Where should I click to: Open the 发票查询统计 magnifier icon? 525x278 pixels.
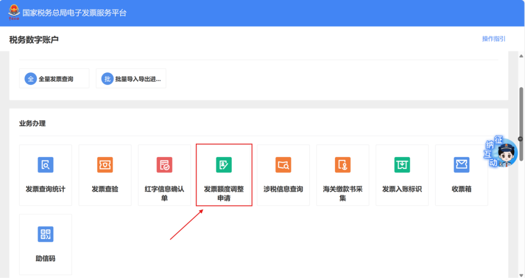pyautogui.click(x=46, y=165)
